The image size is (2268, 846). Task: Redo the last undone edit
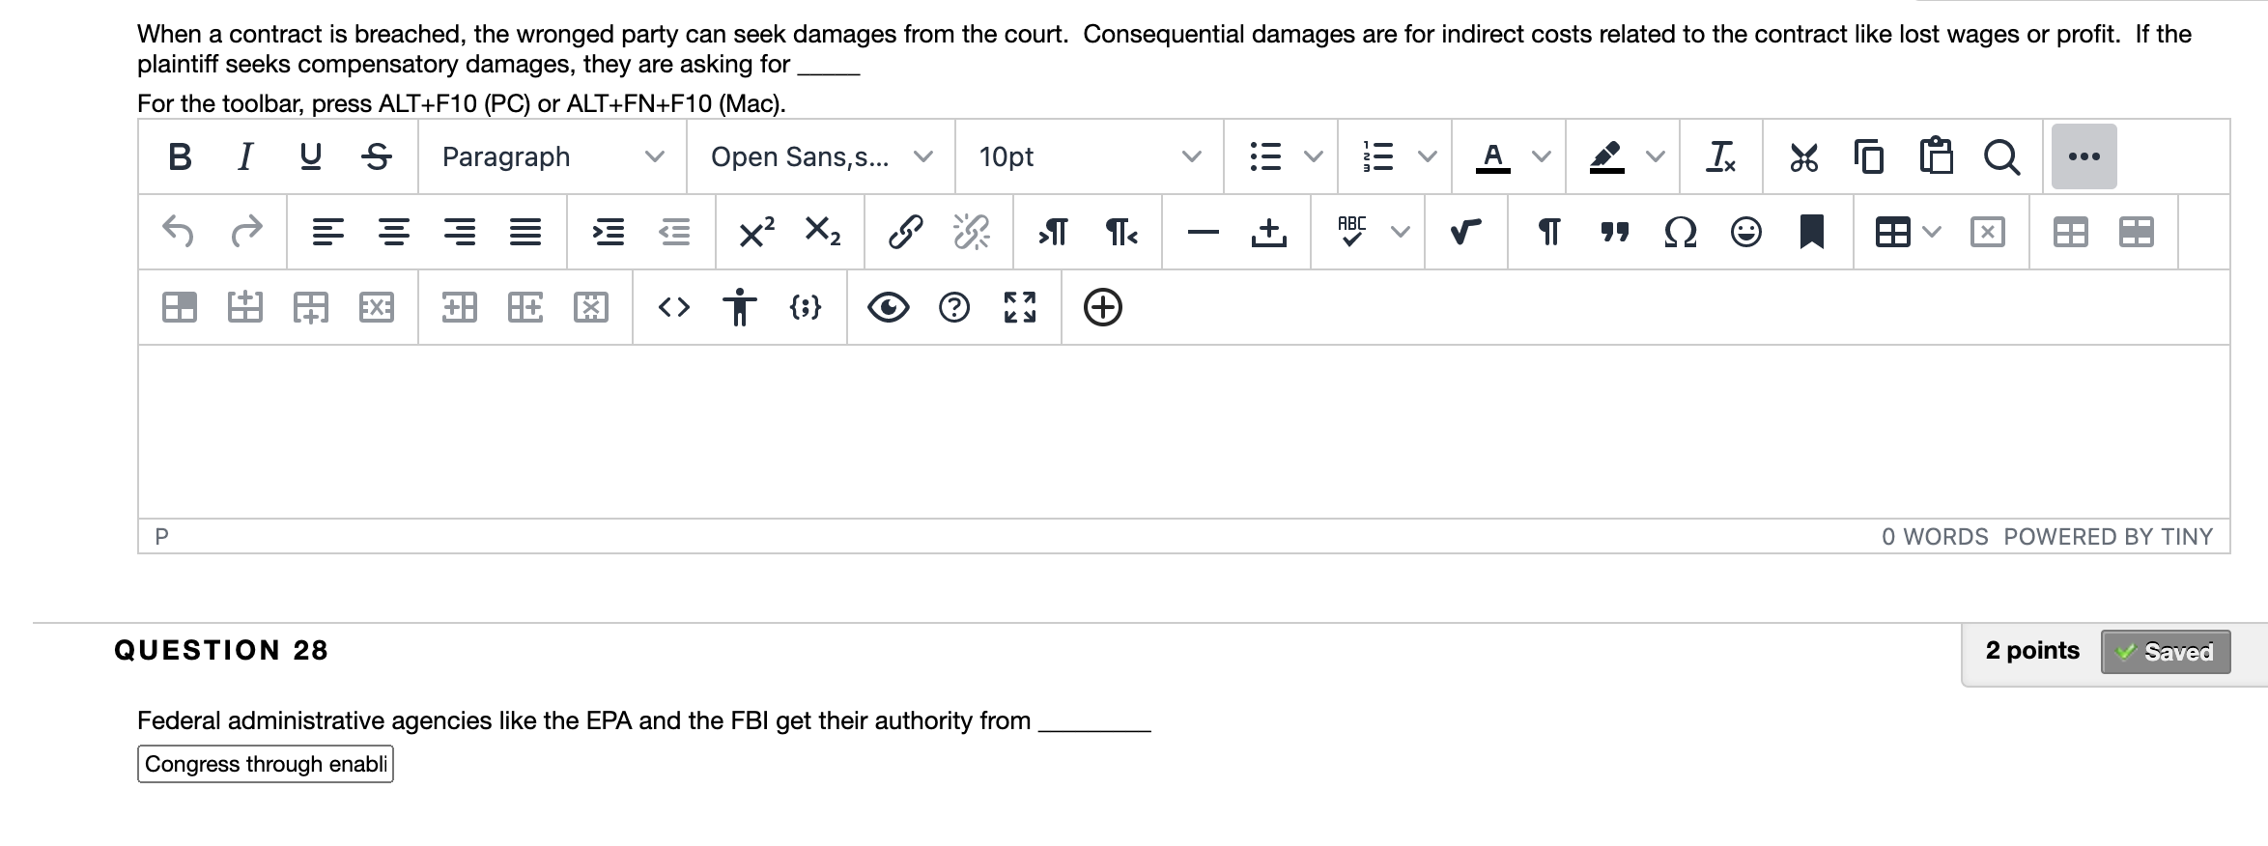point(246,232)
